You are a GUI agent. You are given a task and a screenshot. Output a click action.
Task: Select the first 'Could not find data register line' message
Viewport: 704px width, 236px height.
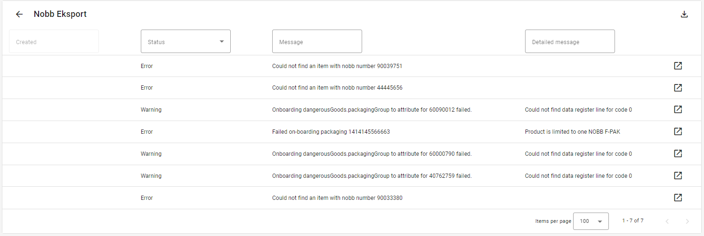[x=578, y=110]
